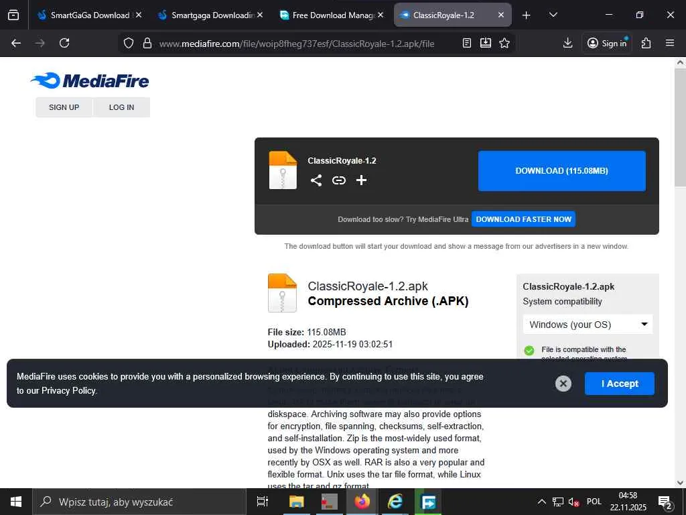The width and height of the screenshot is (686, 515).
Task: List all tabs dropdown chevron
Action: [553, 15]
